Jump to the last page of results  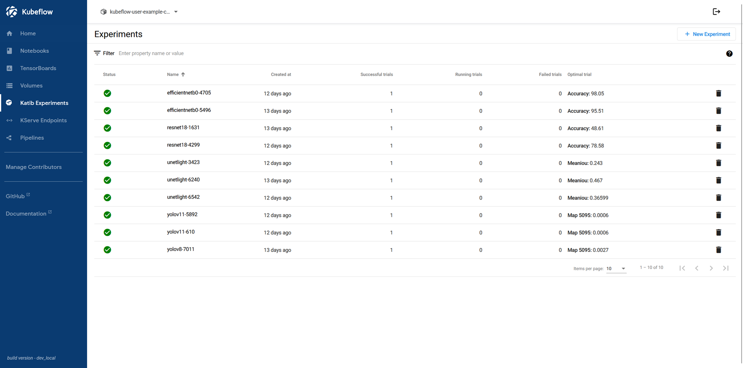(726, 268)
